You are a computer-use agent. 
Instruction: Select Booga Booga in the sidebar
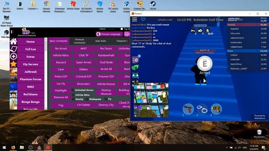coord(31,102)
